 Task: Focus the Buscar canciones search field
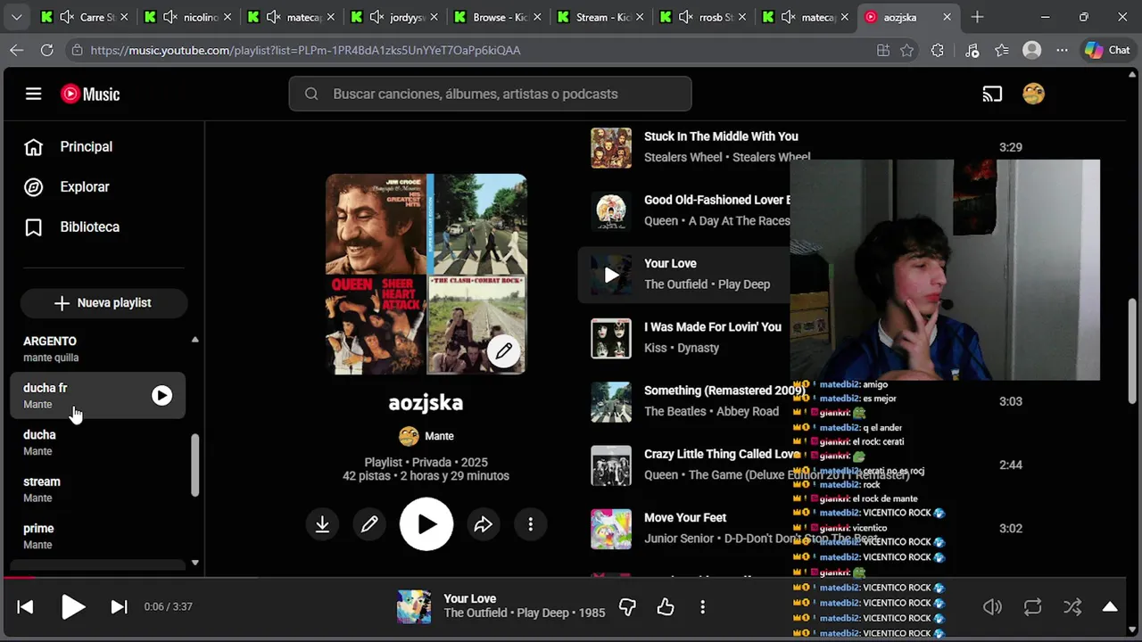(490, 94)
